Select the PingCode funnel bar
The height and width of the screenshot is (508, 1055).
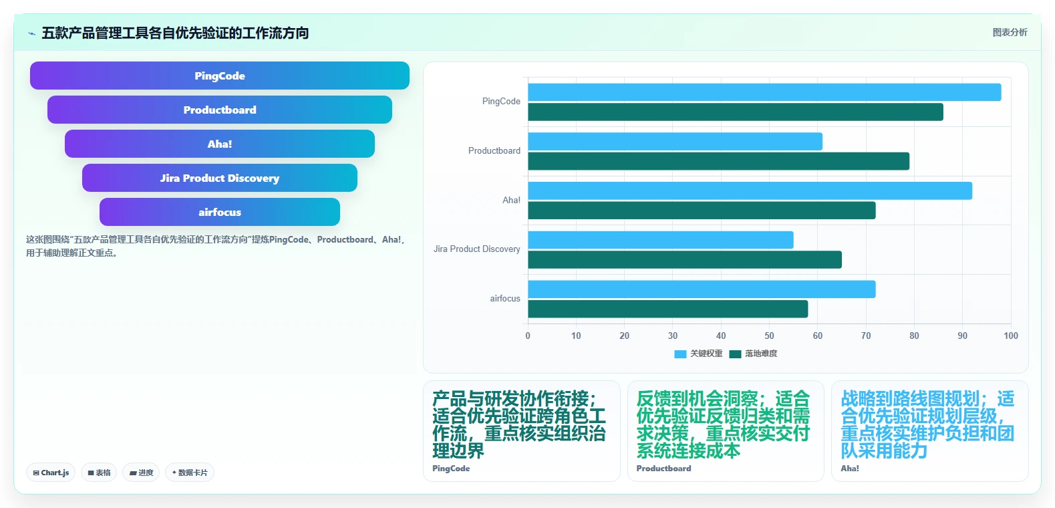tap(220, 76)
